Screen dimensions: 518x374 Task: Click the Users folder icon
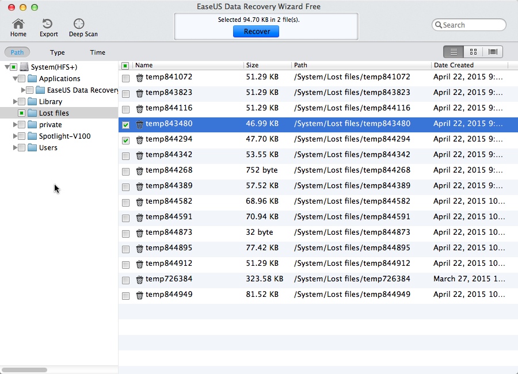(x=32, y=148)
